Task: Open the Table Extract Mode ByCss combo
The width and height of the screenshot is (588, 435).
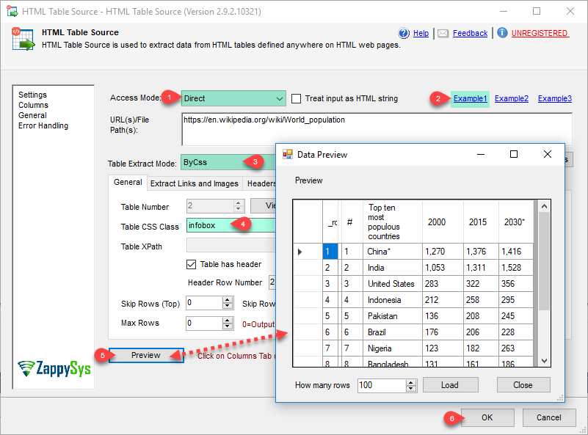Action: tap(228, 162)
